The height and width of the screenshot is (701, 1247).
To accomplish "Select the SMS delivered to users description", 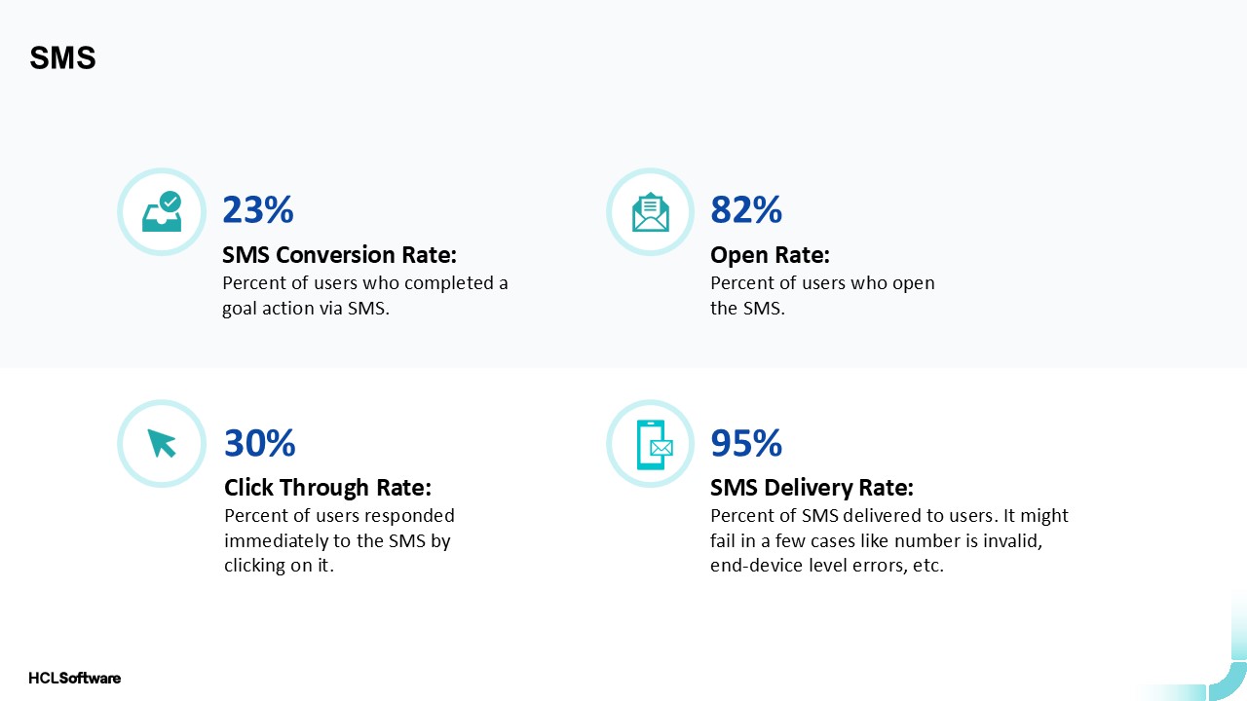I will [x=888, y=540].
